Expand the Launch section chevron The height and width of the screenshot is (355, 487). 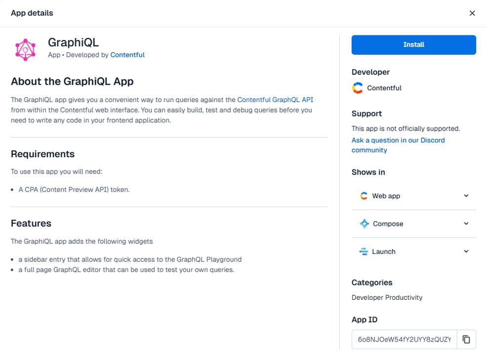click(466, 251)
